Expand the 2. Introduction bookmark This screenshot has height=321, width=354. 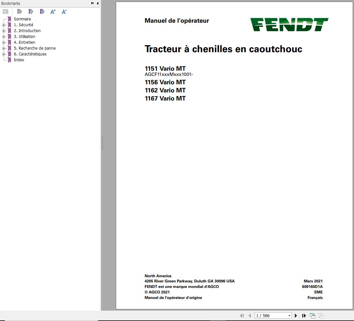coord(4,31)
